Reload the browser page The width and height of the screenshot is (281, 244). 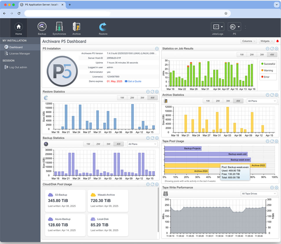[x=19, y=13]
